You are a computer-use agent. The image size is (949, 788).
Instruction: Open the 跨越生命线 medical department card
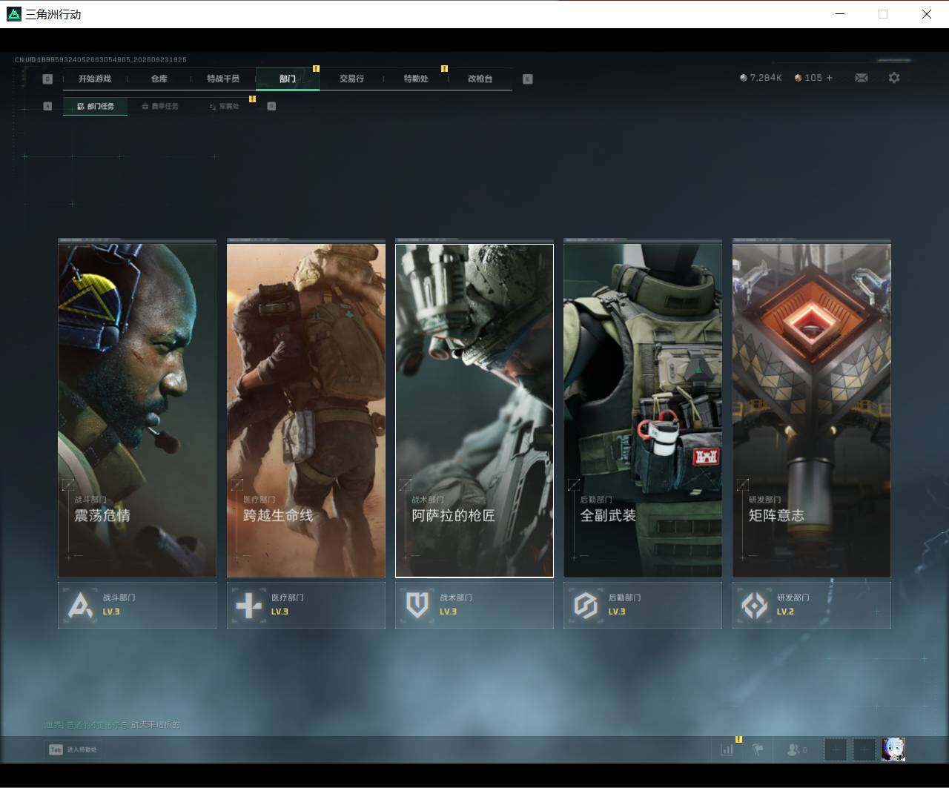[306, 410]
